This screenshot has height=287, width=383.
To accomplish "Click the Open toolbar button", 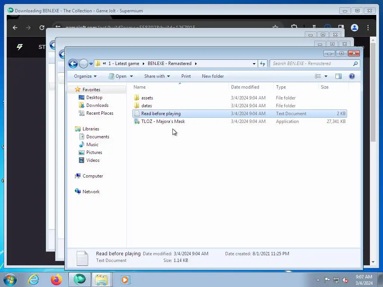I will pyautogui.click(x=118, y=76).
